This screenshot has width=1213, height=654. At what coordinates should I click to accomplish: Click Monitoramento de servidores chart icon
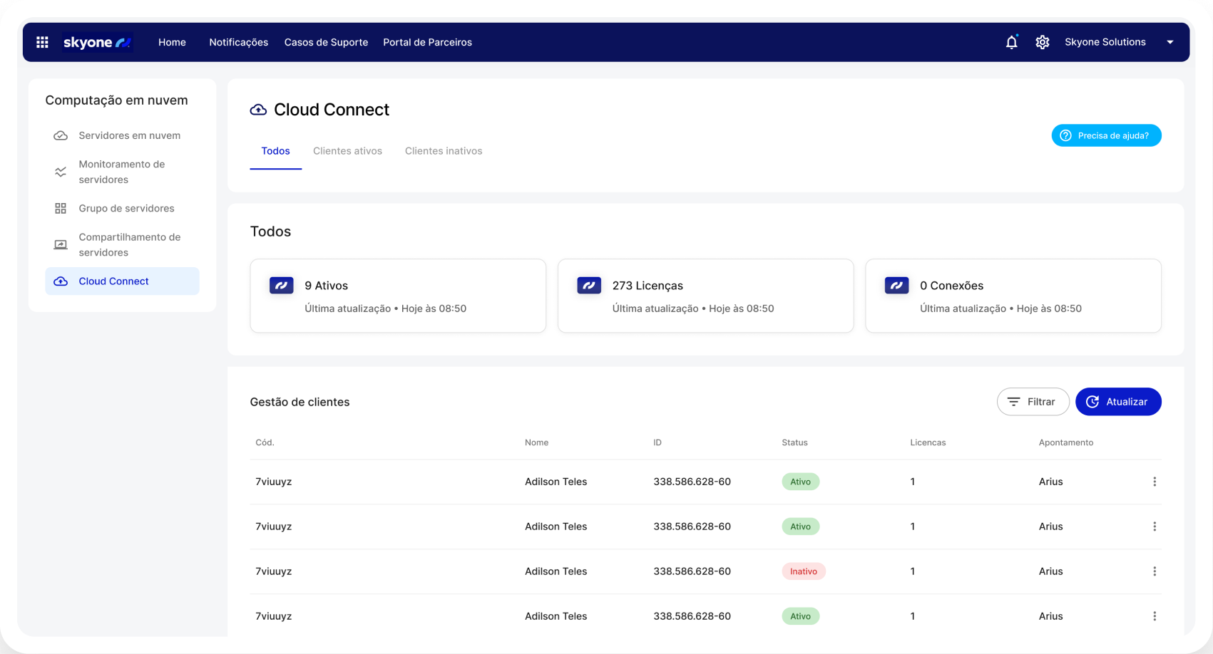[x=61, y=172]
